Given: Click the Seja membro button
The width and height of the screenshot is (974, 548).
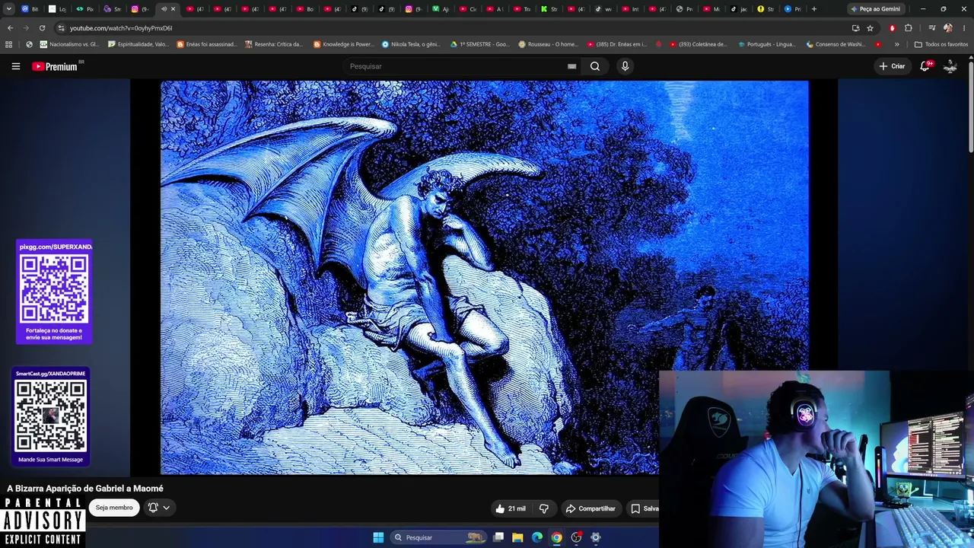Looking at the screenshot, I should (x=114, y=508).
